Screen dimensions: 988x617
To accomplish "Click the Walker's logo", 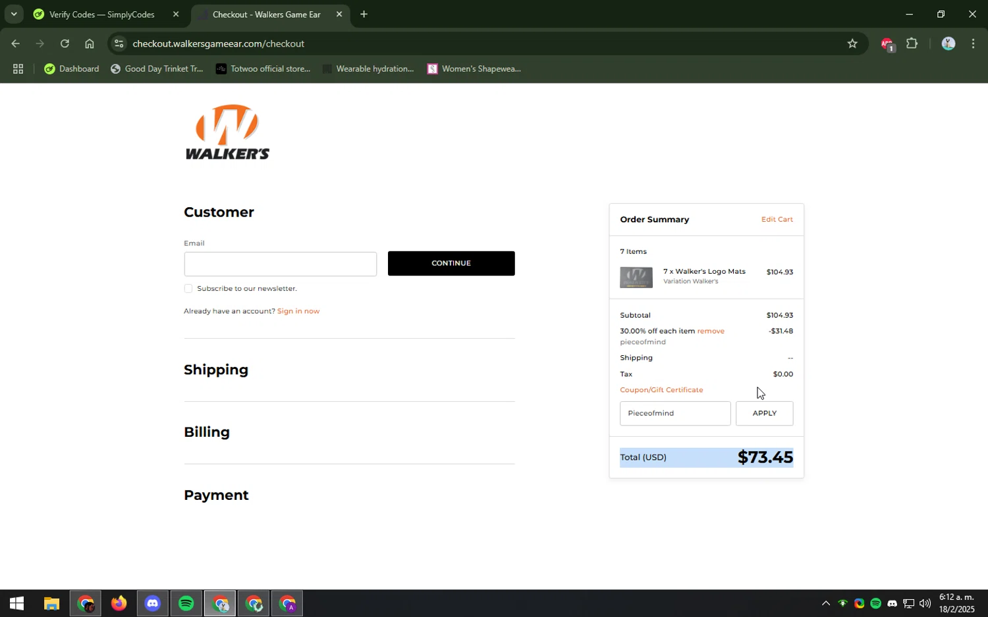I will coord(227,132).
